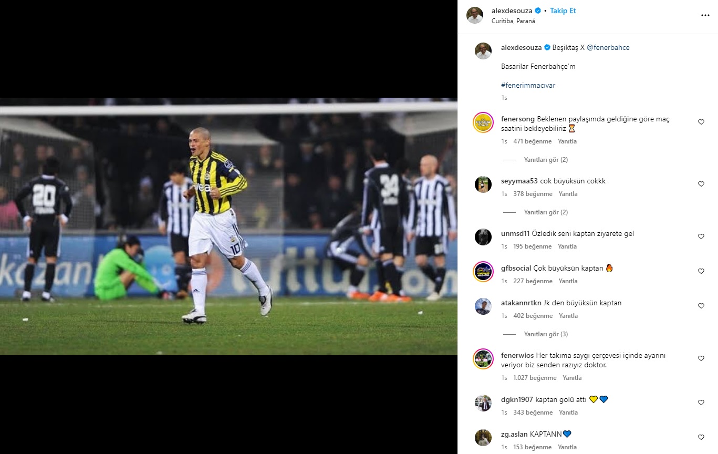Click the football match photo
The height and width of the screenshot is (454, 718).
pyautogui.click(x=228, y=226)
